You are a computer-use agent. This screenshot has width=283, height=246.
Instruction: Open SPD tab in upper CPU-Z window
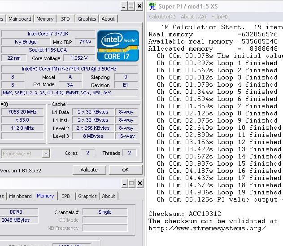65,19
